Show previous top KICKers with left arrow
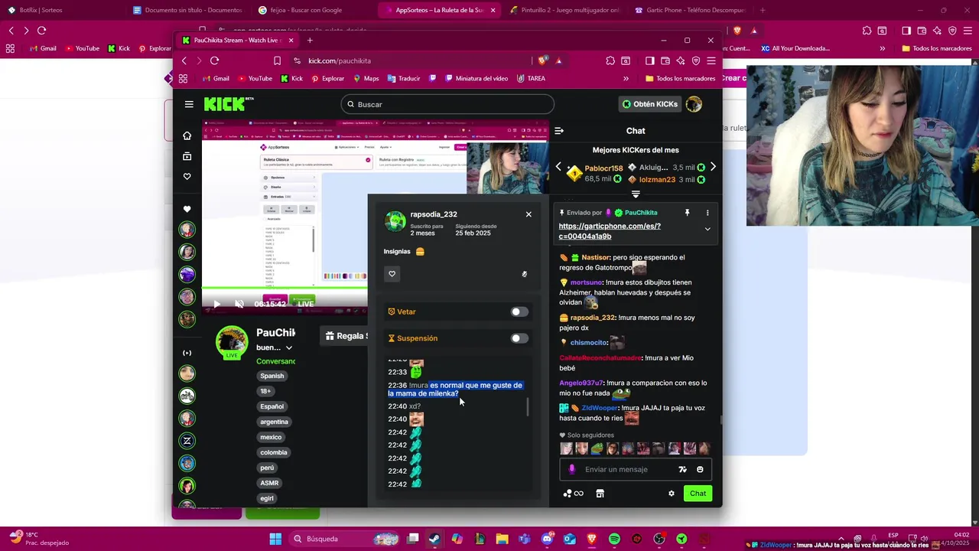Screen dimensions: 979x551 [x=558, y=167]
